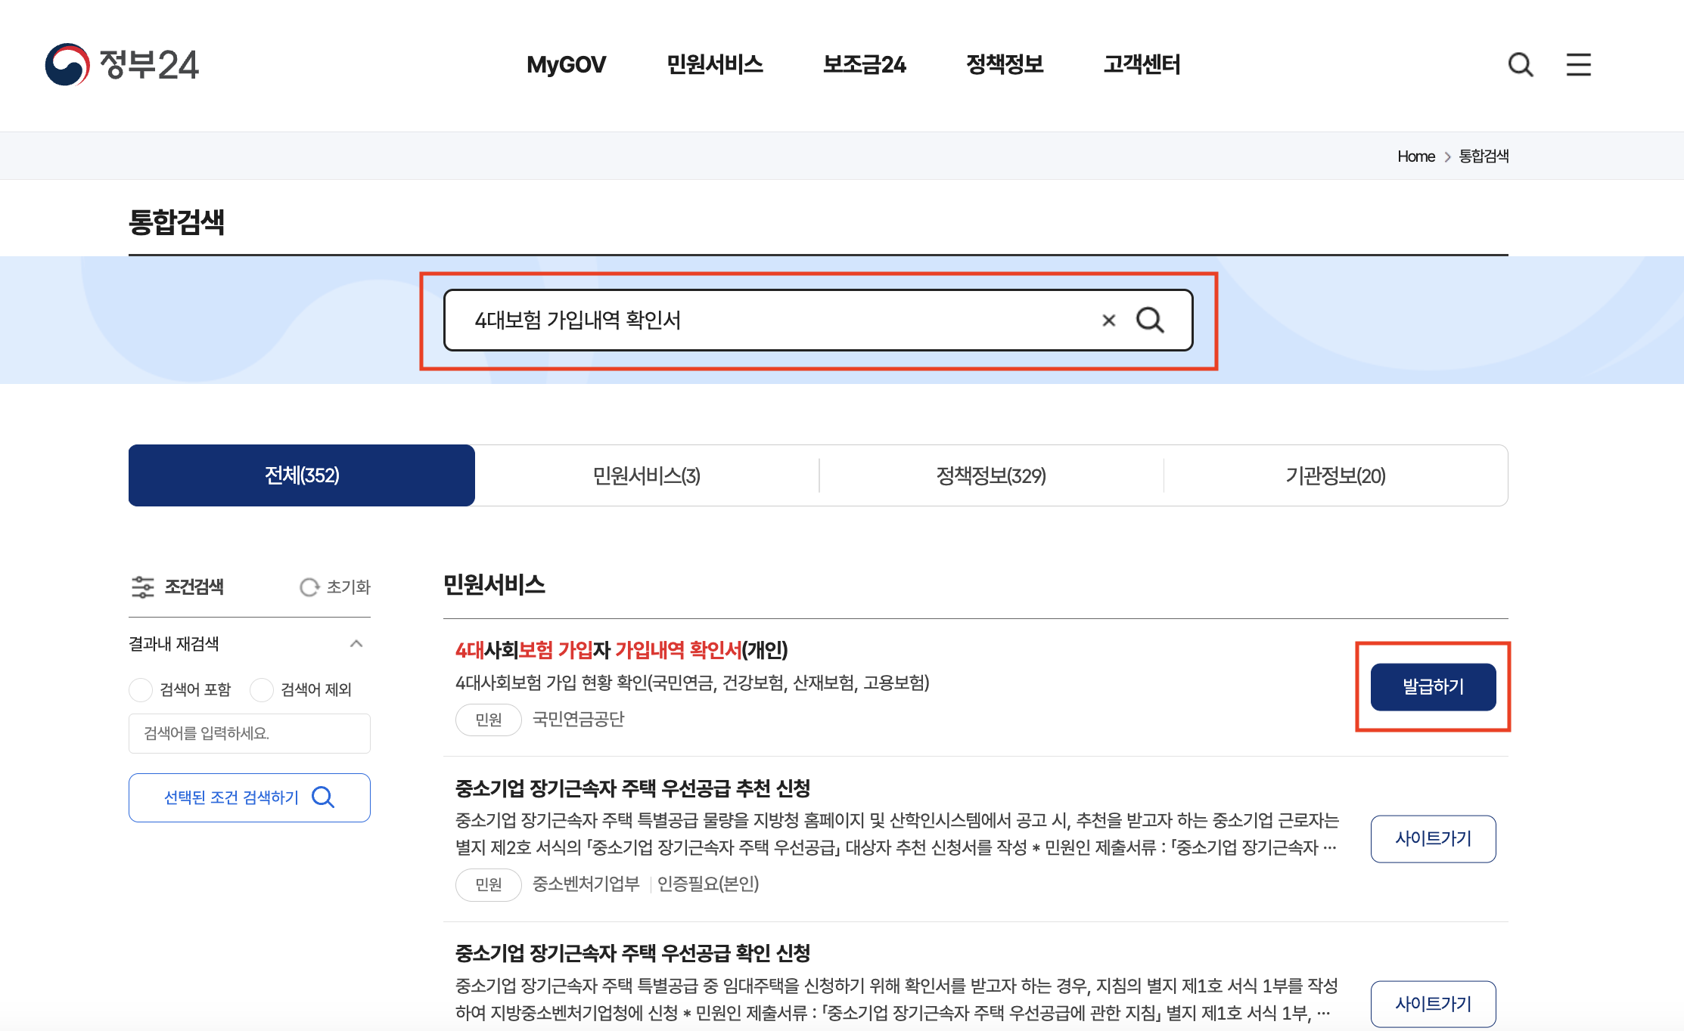Open the hamburger menu icon
Viewport: 1684px width, 1031px height.
click(x=1578, y=64)
